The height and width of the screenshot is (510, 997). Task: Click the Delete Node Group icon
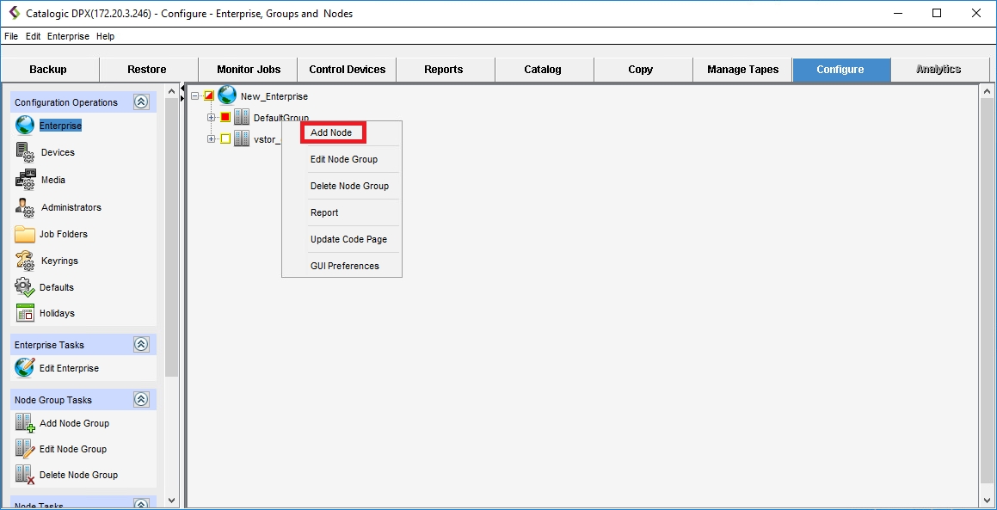point(25,475)
